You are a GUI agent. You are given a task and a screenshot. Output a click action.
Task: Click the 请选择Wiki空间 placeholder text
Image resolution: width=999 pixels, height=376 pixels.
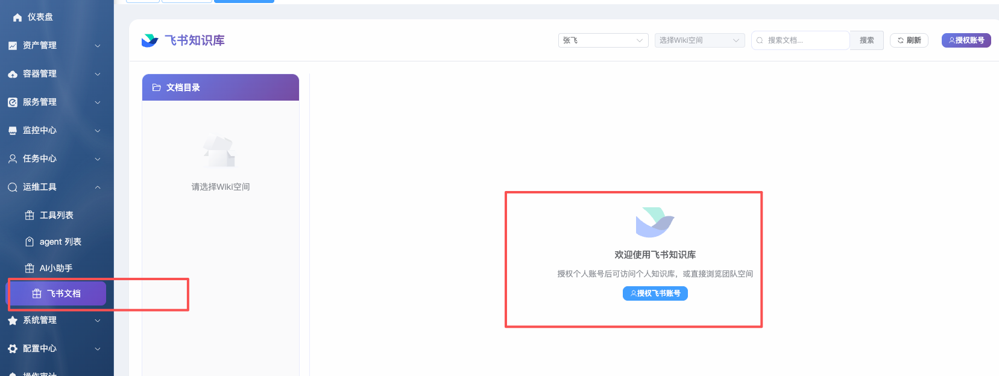tap(221, 187)
